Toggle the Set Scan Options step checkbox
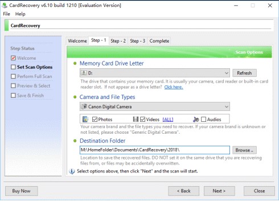Image resolution: width=279 pixels, height=214 pixels. pyautogui.click(x=13, y=67)
